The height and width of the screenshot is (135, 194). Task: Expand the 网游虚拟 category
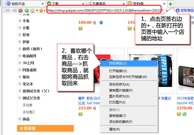(20, 70)
